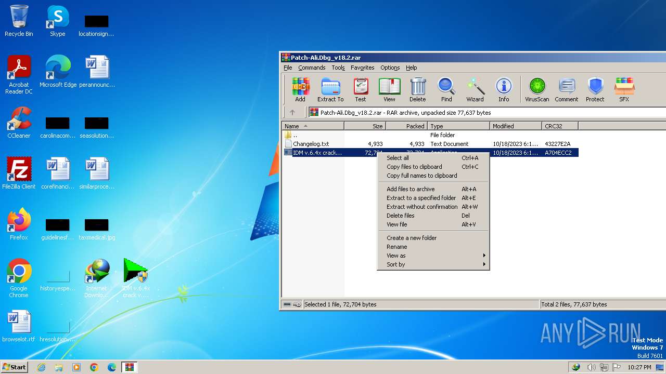This screenshot has height=374, width=666.
Task: Expand the Sort by submenu
Action: (433, 264)
